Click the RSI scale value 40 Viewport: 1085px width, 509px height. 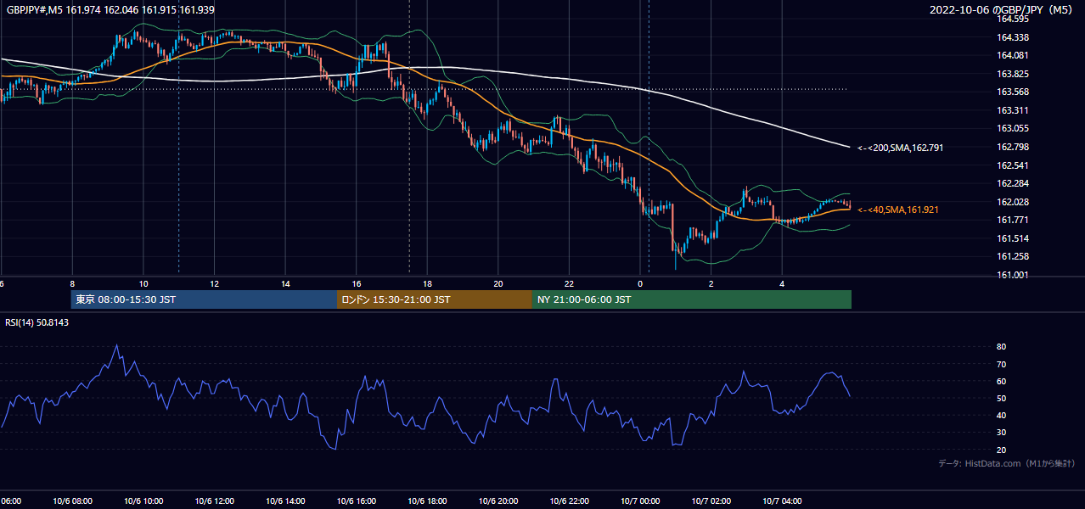pyautogui.click(x=1001, y=415)
